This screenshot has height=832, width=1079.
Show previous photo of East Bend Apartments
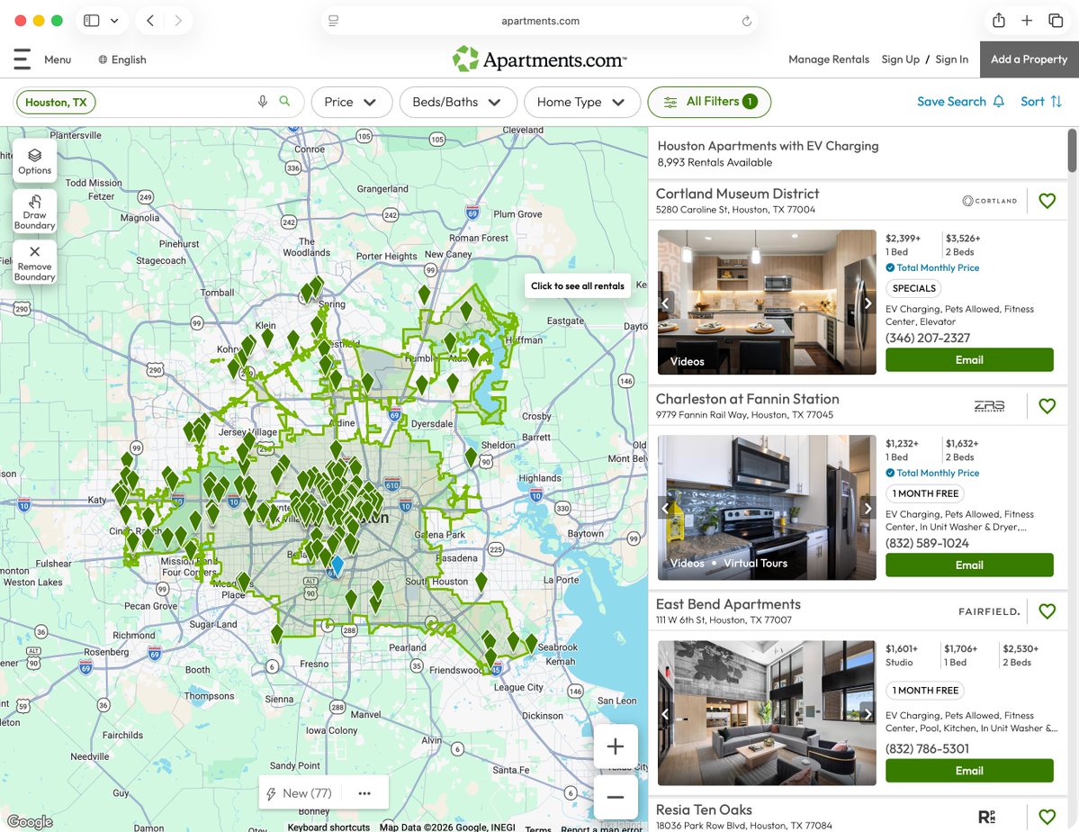665,713
